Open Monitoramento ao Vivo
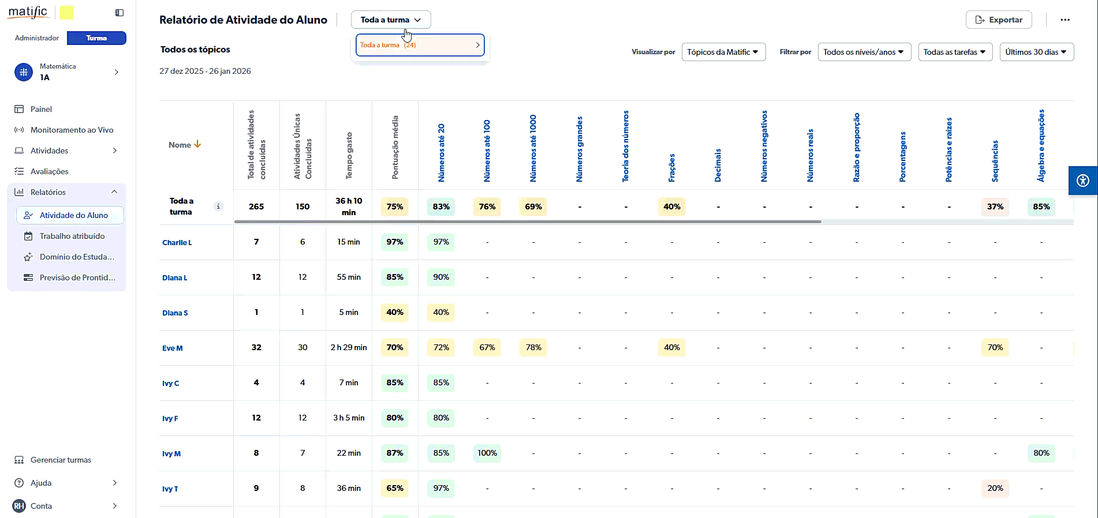The height and width of the screenshot is (518, 1098). (x=72, y=130)
